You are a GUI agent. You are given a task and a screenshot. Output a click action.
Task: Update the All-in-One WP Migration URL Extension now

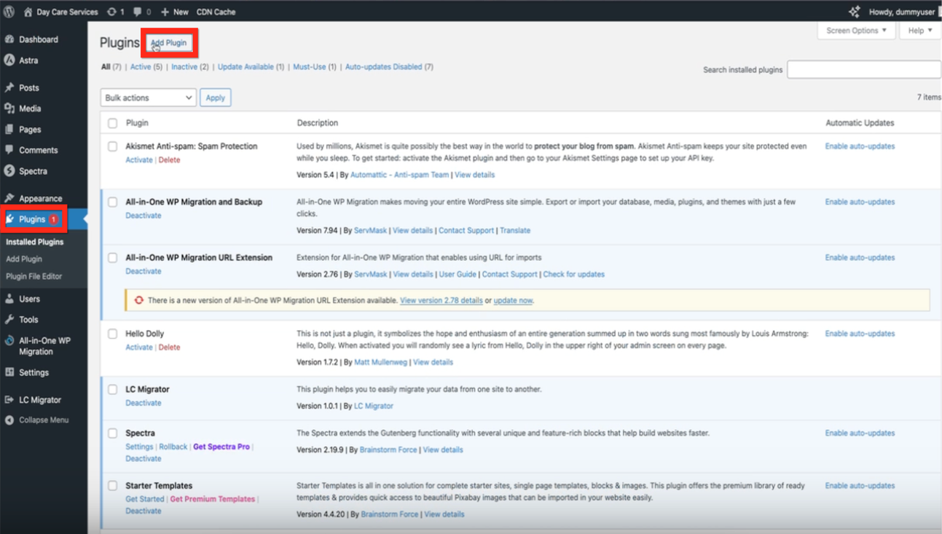(512, 299)
